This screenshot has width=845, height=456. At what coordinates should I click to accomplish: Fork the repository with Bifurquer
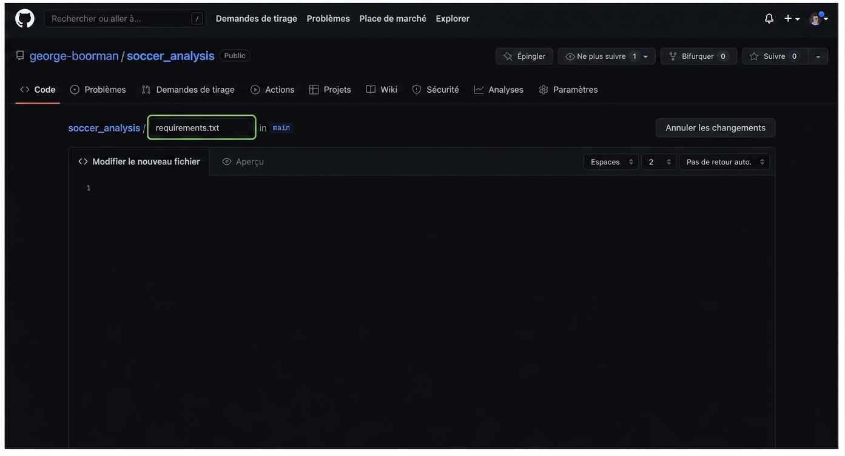point(699,56)
